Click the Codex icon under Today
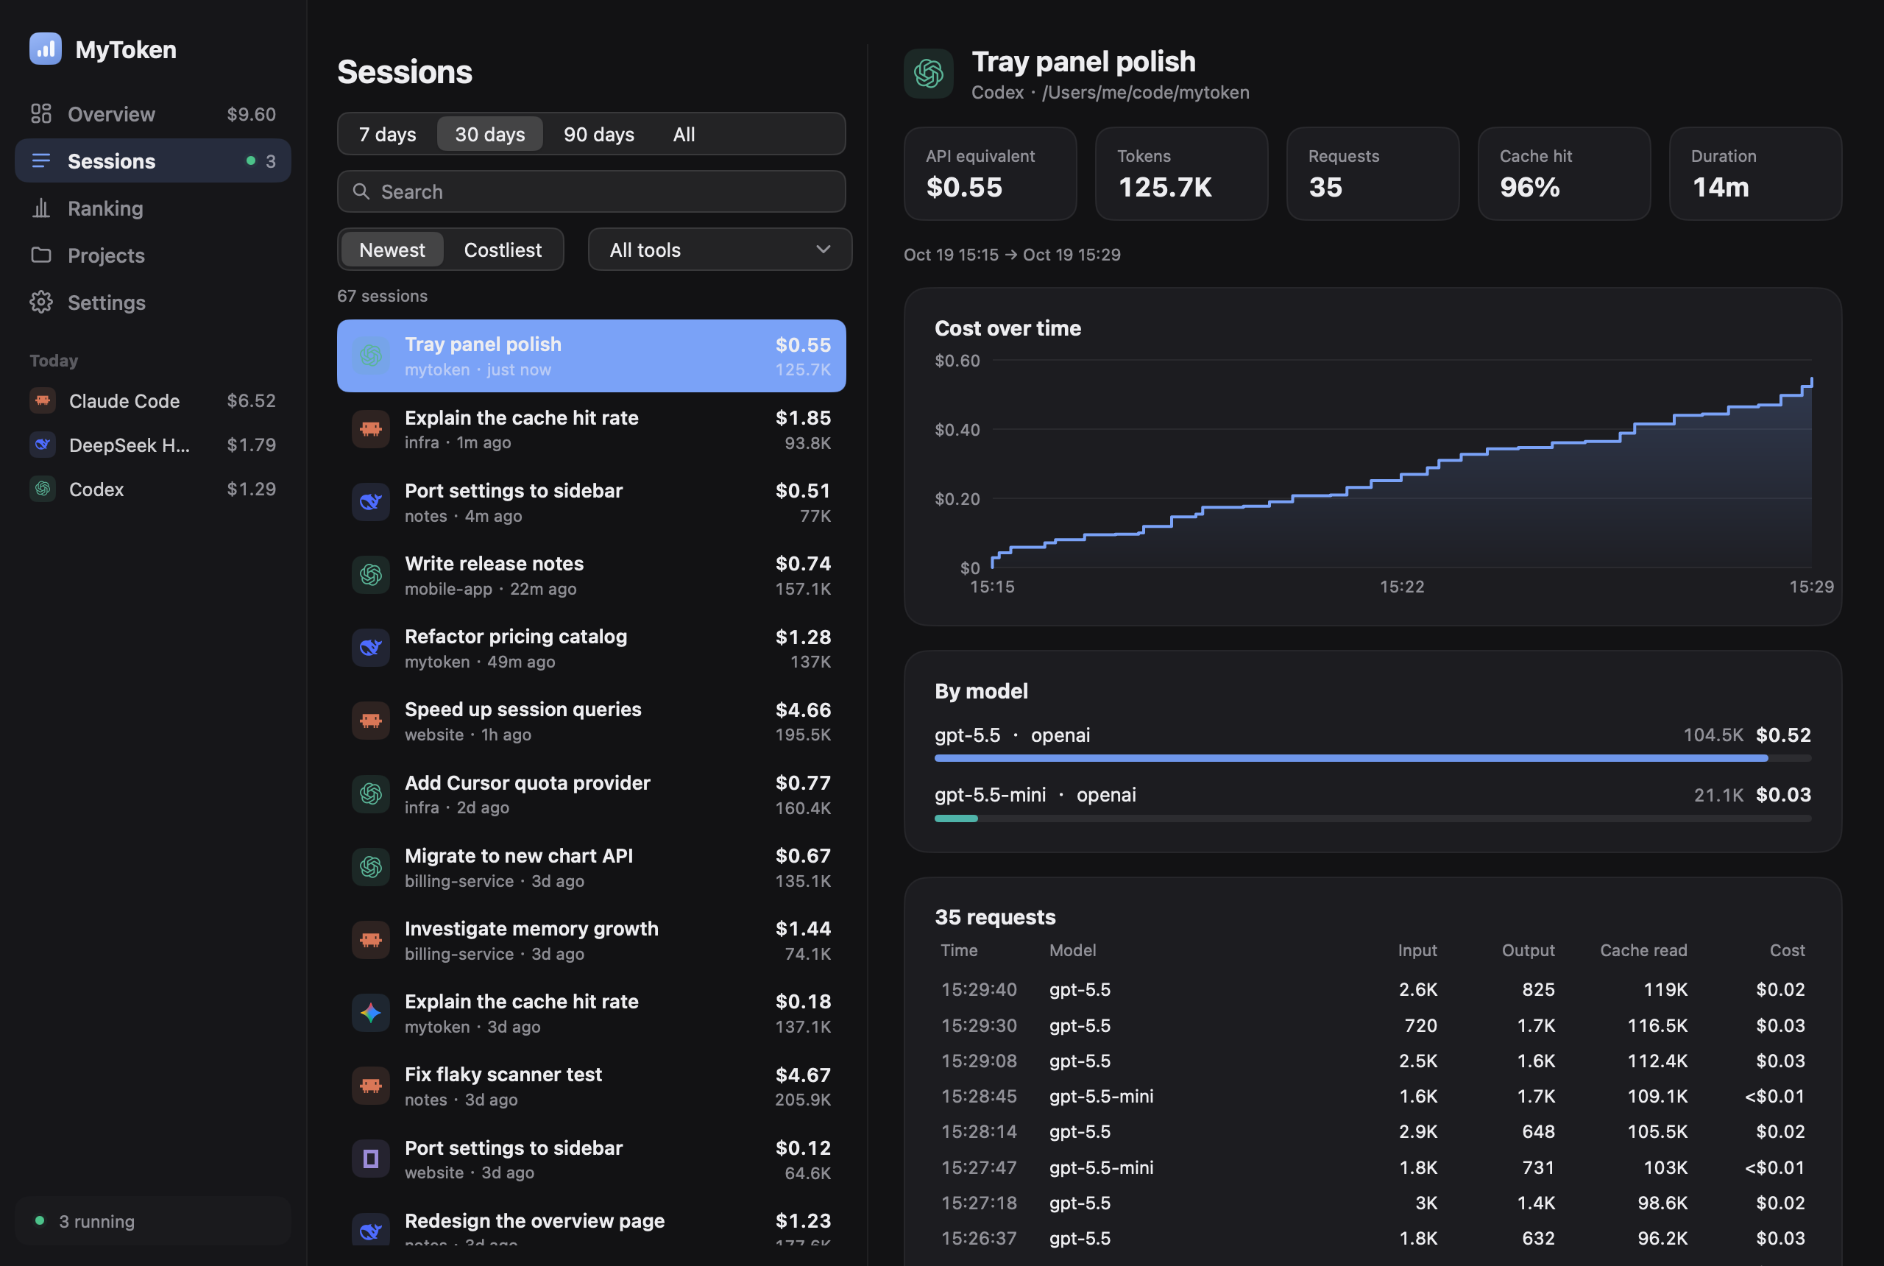This screenshot has width=1884, height=1266. tap(43, 489)
